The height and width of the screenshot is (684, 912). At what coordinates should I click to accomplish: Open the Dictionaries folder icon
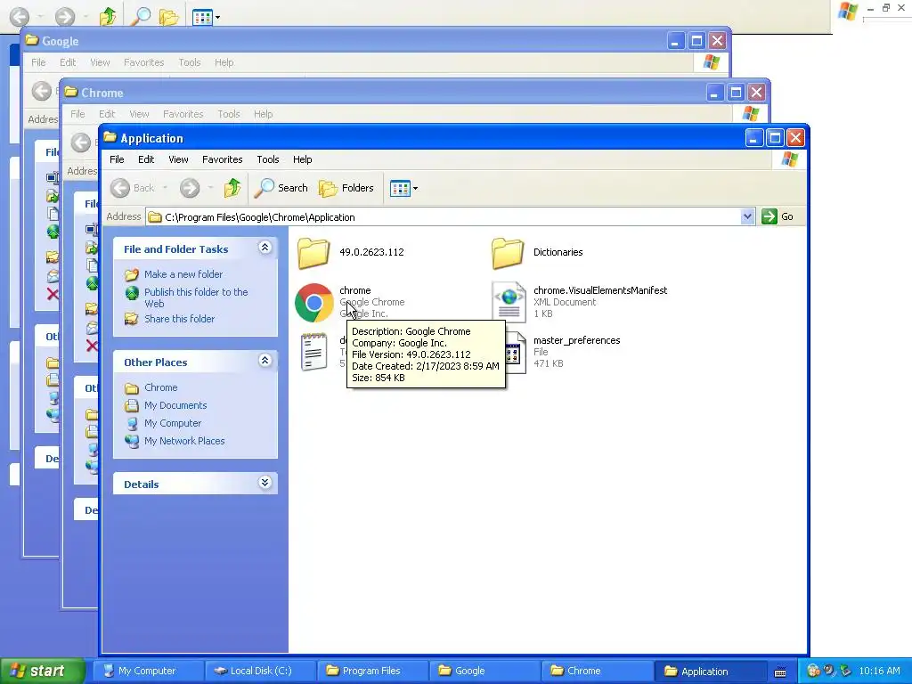507,252
